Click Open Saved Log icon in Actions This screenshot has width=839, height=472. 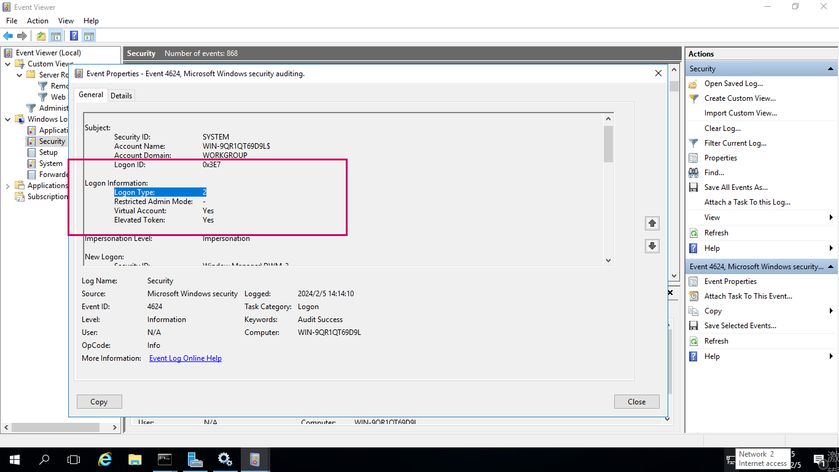coord(693,84)
